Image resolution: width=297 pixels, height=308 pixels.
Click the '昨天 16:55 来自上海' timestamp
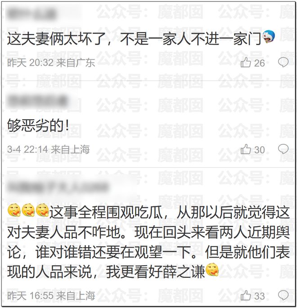pyautogui.click(x=51, y=295)
